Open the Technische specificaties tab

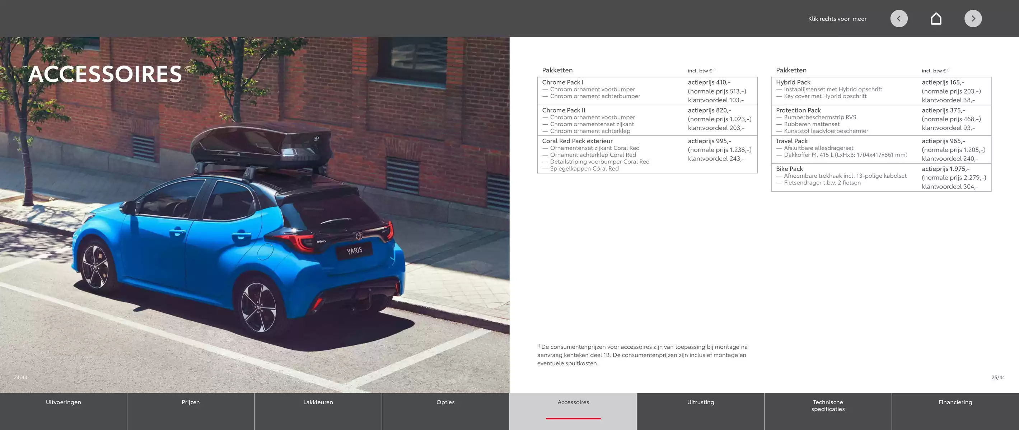click(x=828, y=411)
